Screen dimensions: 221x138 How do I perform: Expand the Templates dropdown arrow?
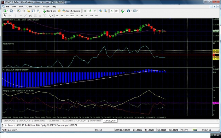138,11
